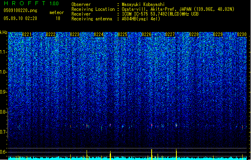This screenshot has width=251, height=160.
Task: Click the meteor count value 18
Action: click(x=58, y=18)
